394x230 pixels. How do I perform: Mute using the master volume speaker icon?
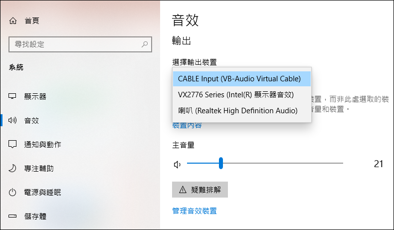pos(177,165)
